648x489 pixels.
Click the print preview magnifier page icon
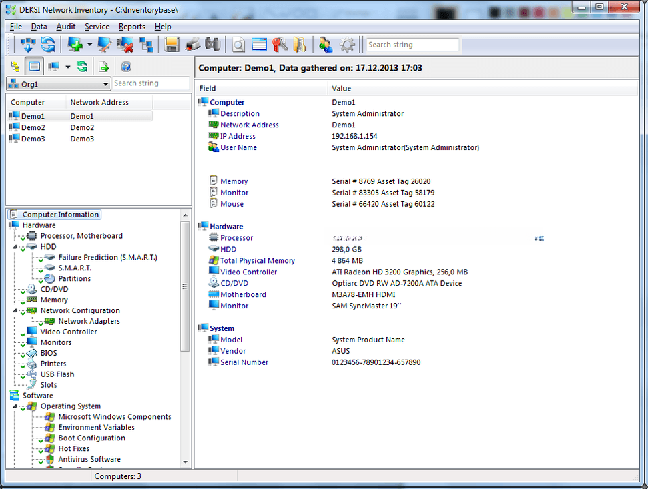238,45
